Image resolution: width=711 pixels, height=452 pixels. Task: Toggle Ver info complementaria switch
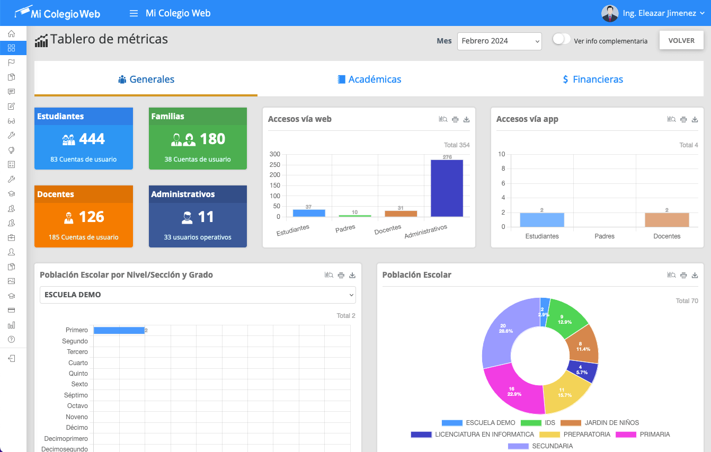(x=561, y=39)
